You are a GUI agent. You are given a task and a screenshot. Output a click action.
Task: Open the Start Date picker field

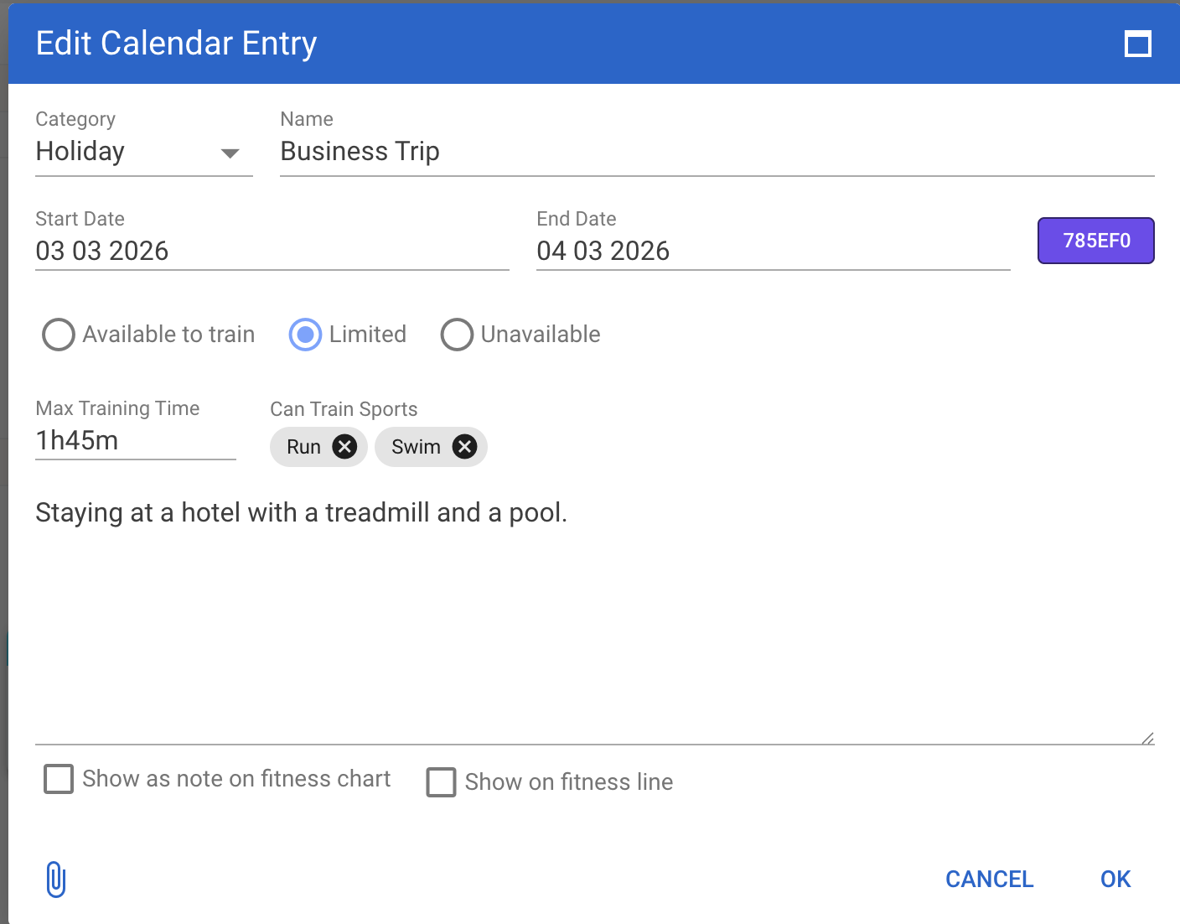point(272,251)
